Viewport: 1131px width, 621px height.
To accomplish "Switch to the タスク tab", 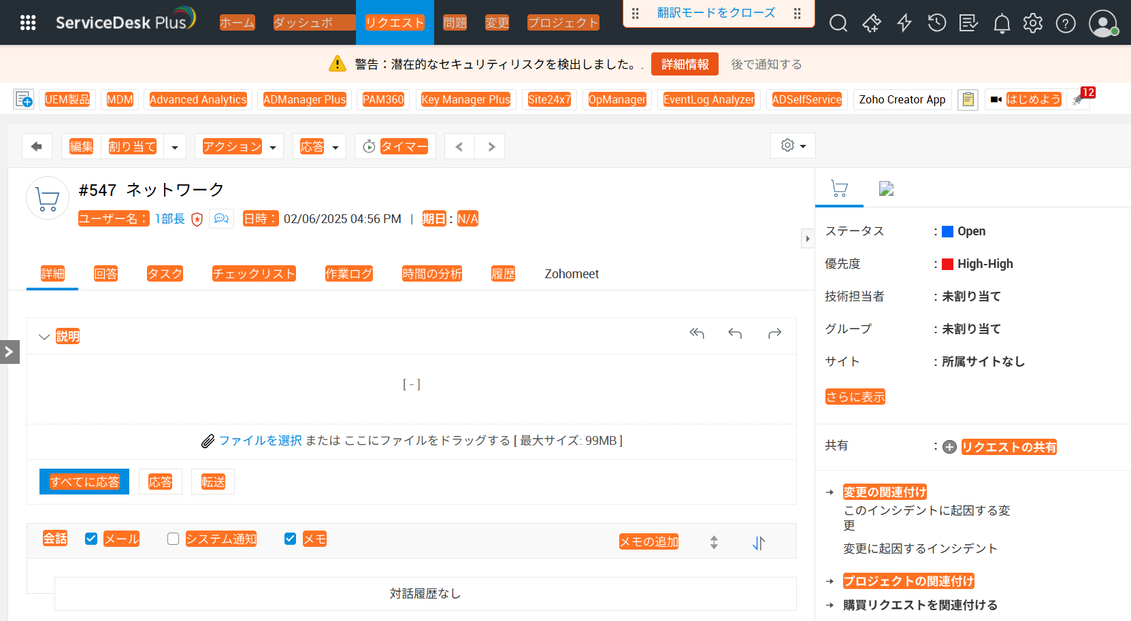I will point(165,273).
